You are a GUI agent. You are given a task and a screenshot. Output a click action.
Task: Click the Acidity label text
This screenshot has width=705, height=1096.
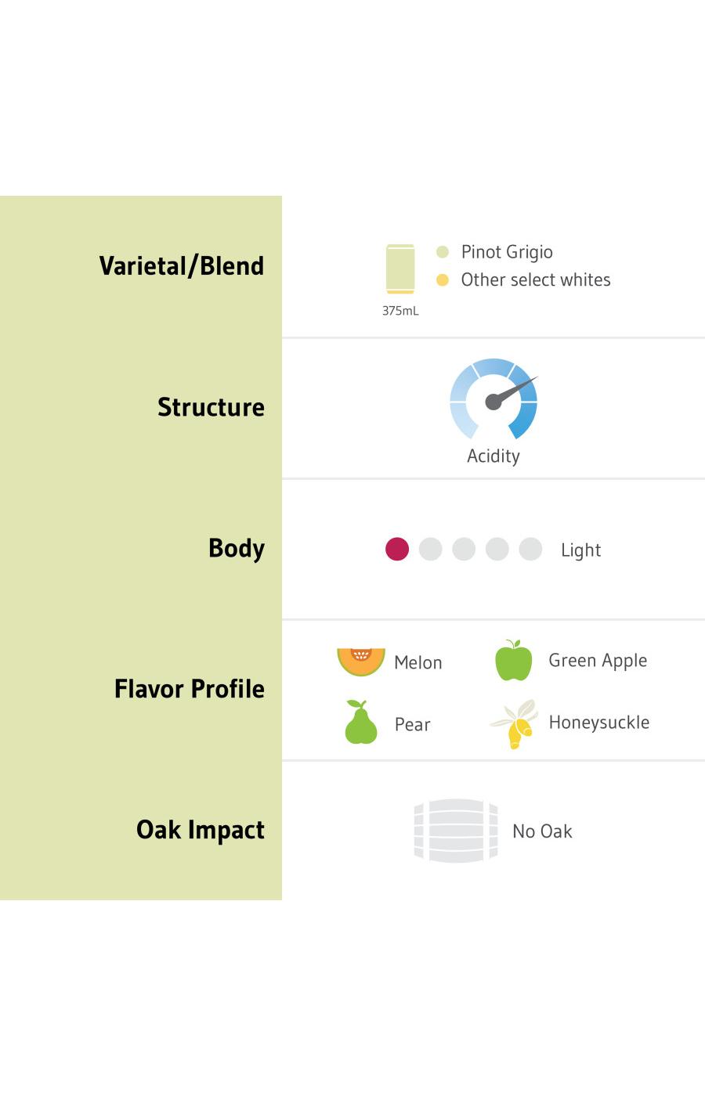(x=493, y=456)
